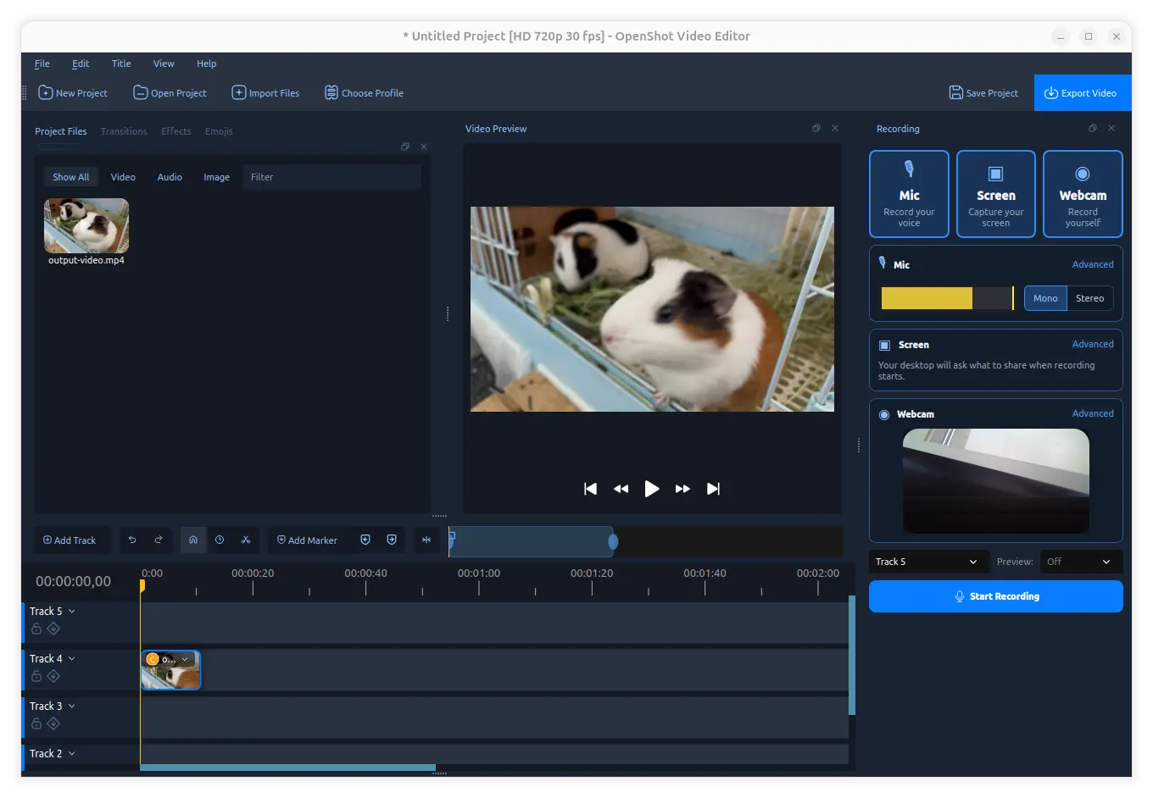The height and width of the screenshot is (798, 1153).
Task: Select the Mono mic option
Action: (x=1045, y=298)
